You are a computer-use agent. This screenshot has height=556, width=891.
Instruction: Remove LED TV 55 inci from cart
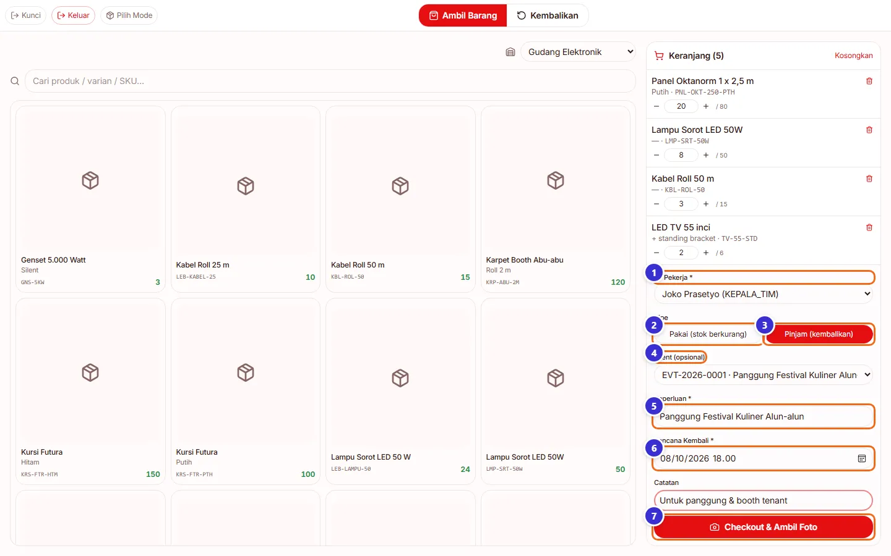coord(869,227)
